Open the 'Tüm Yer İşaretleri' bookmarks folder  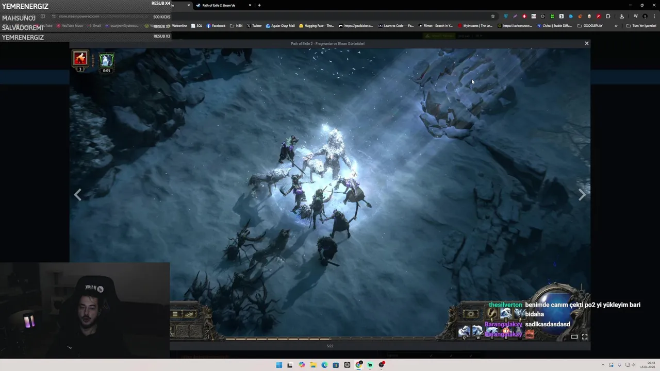tap(641, 26)
